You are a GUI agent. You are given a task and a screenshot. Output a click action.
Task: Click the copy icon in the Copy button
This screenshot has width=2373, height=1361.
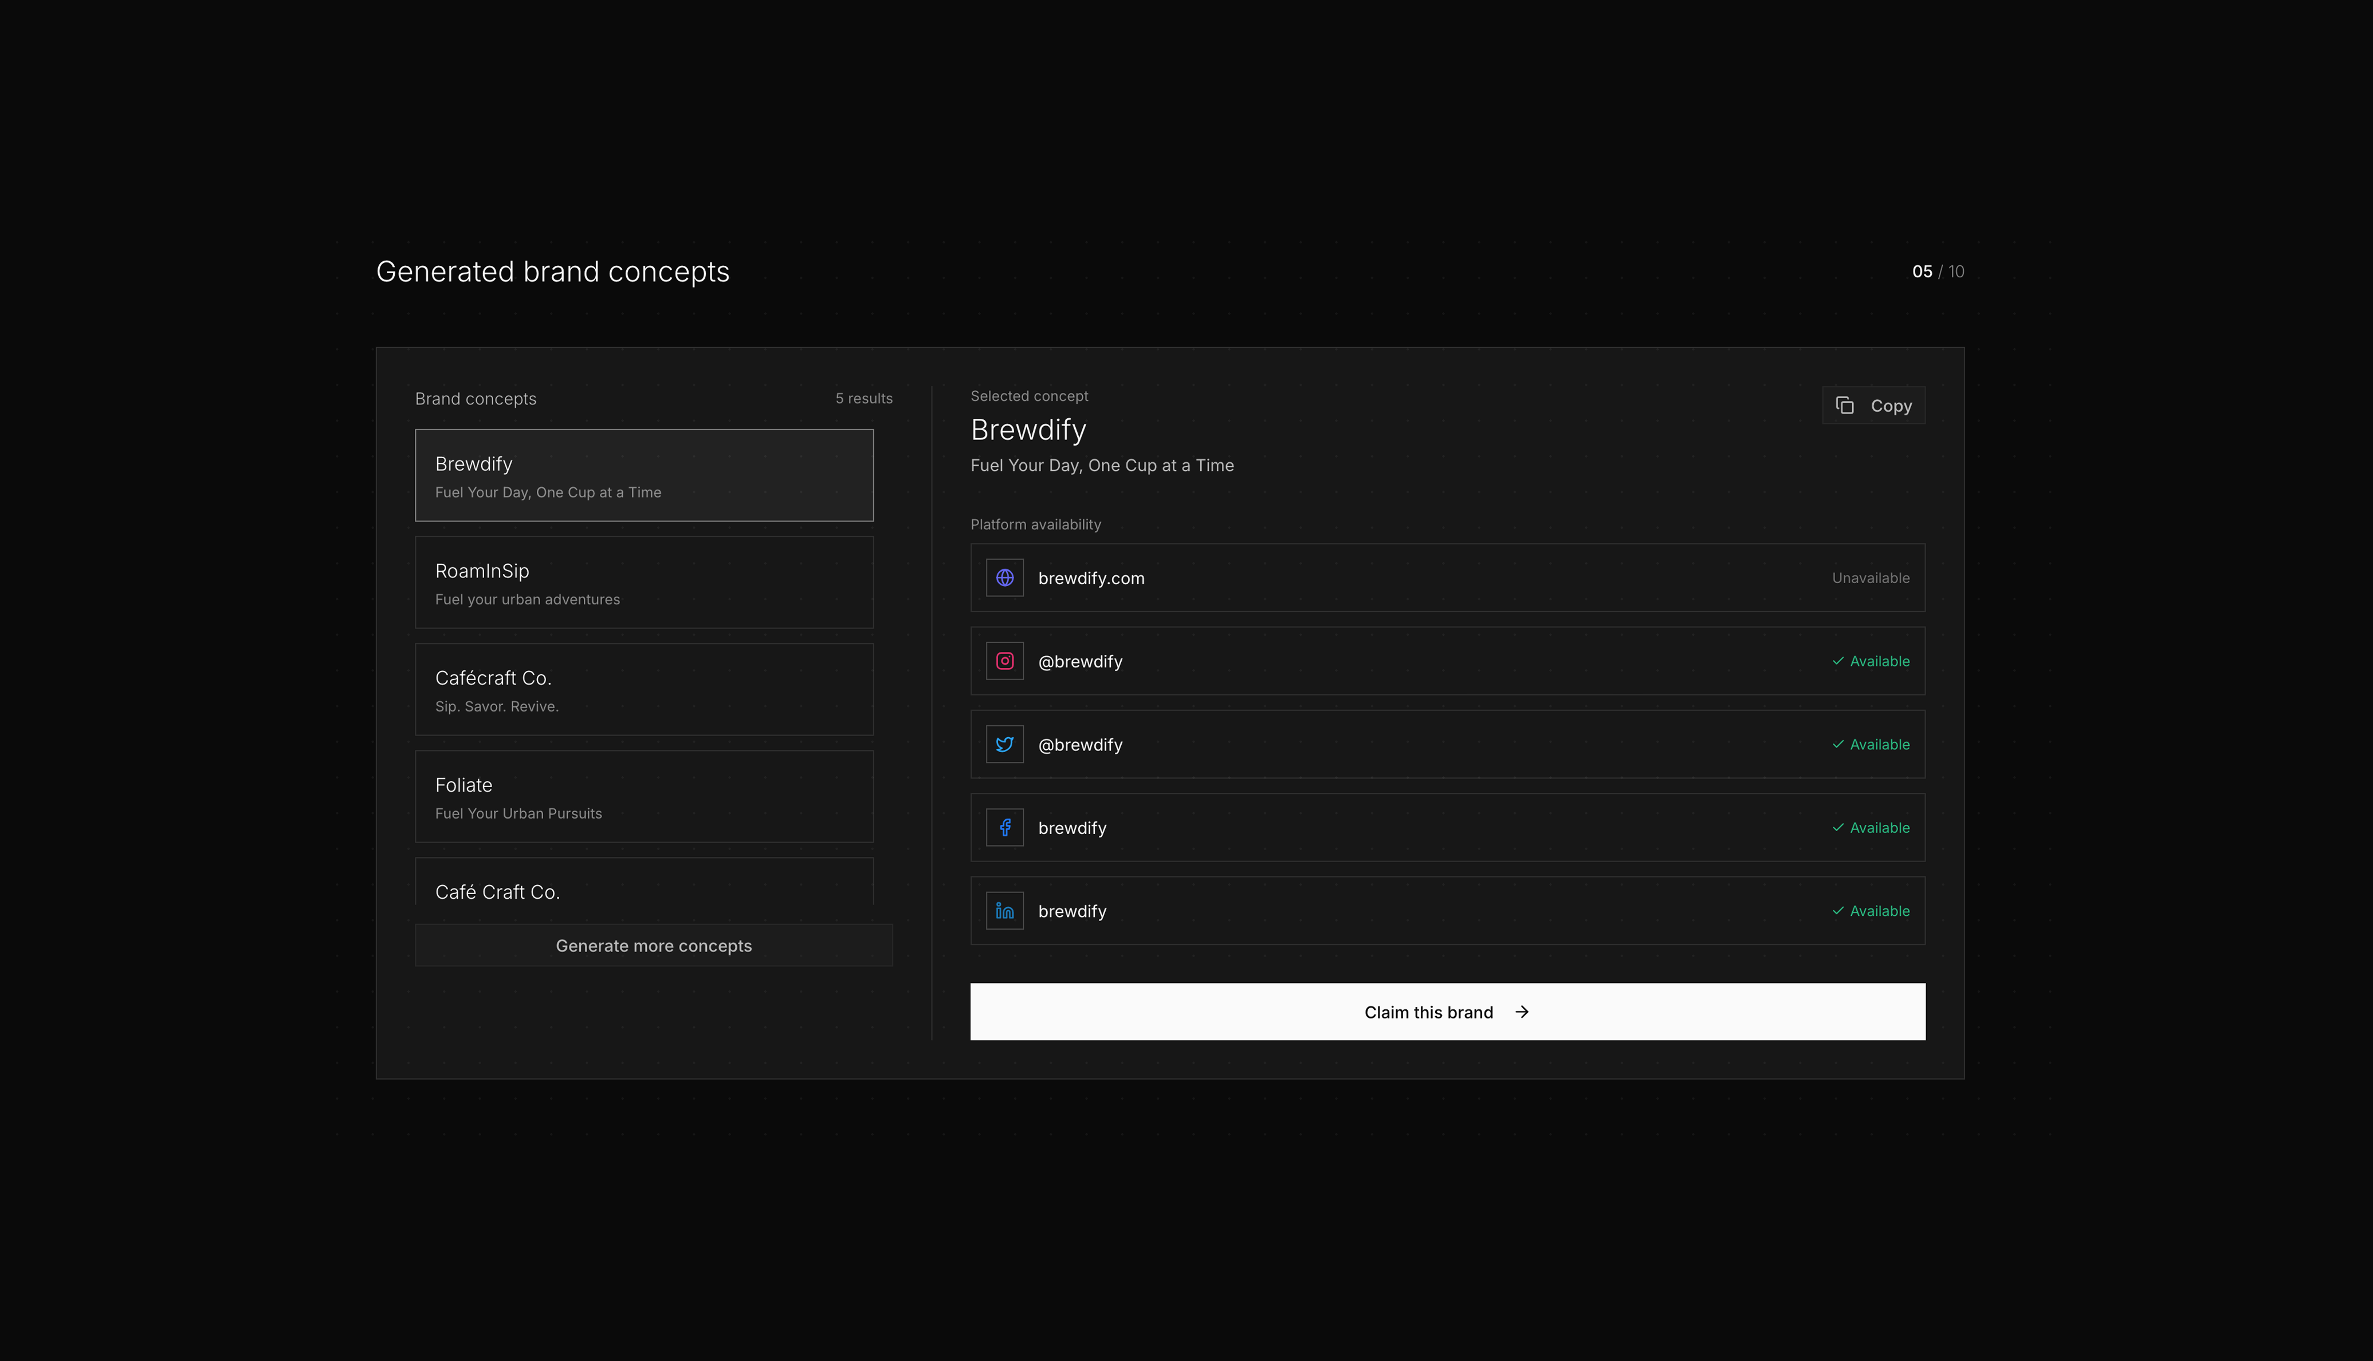1845,406
